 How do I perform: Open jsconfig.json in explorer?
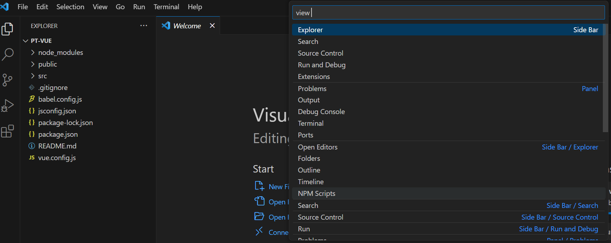coord(57,111)
